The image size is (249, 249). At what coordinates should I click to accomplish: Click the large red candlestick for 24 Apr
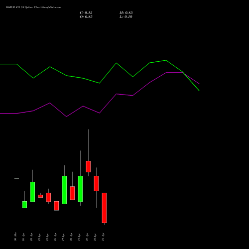pyautogui.click(x=104, y=208)
